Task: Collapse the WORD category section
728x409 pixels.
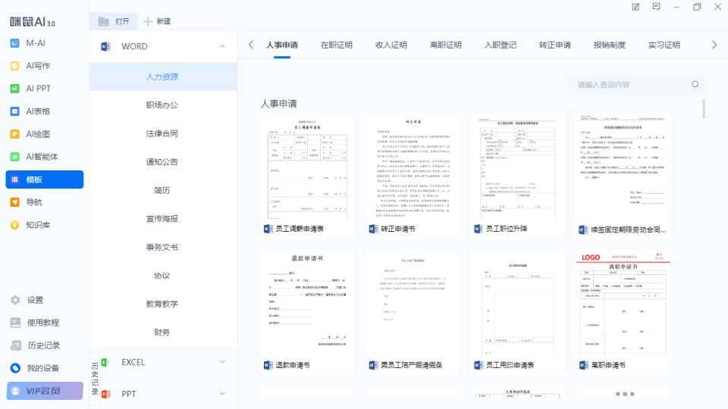Action: 222,47
